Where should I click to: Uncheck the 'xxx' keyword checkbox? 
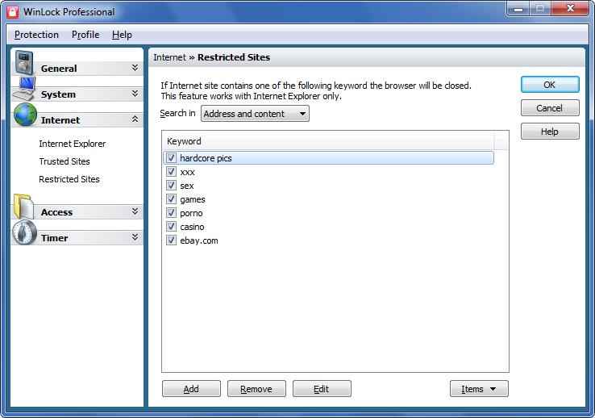tap(171, 172)
